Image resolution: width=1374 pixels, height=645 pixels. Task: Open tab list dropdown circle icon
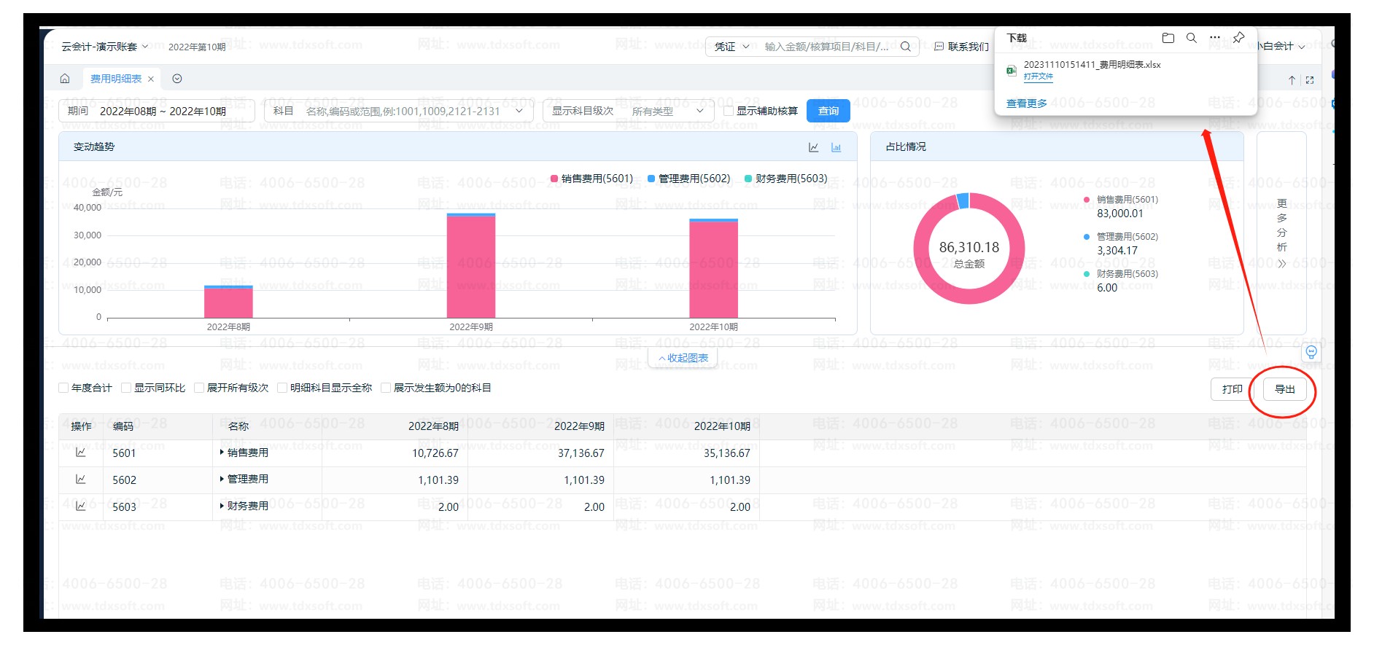177,79
